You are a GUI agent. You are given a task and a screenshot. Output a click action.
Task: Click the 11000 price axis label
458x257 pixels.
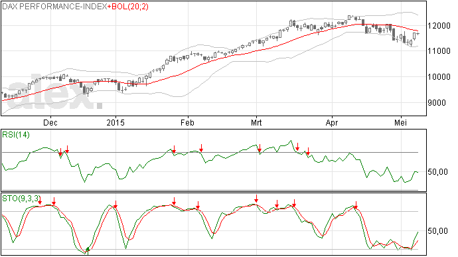tap(439, 51)
